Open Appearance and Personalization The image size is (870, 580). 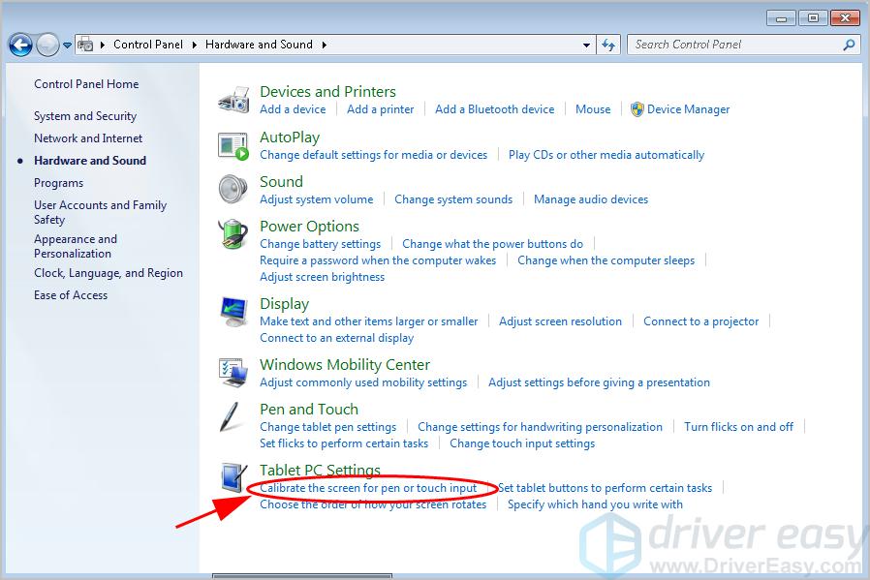75,246
